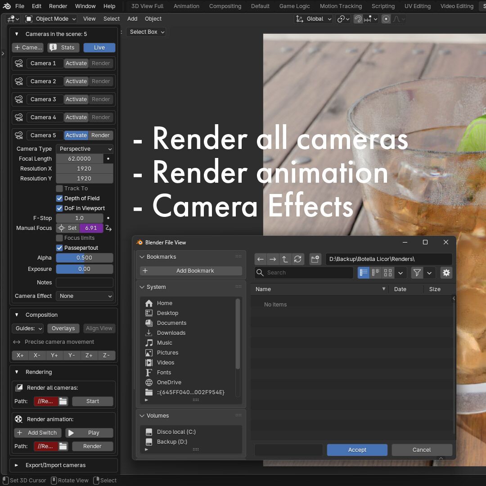Screen dimensions: 486x486
Task: Click the create new directory icon
Action: pos(315,259)
